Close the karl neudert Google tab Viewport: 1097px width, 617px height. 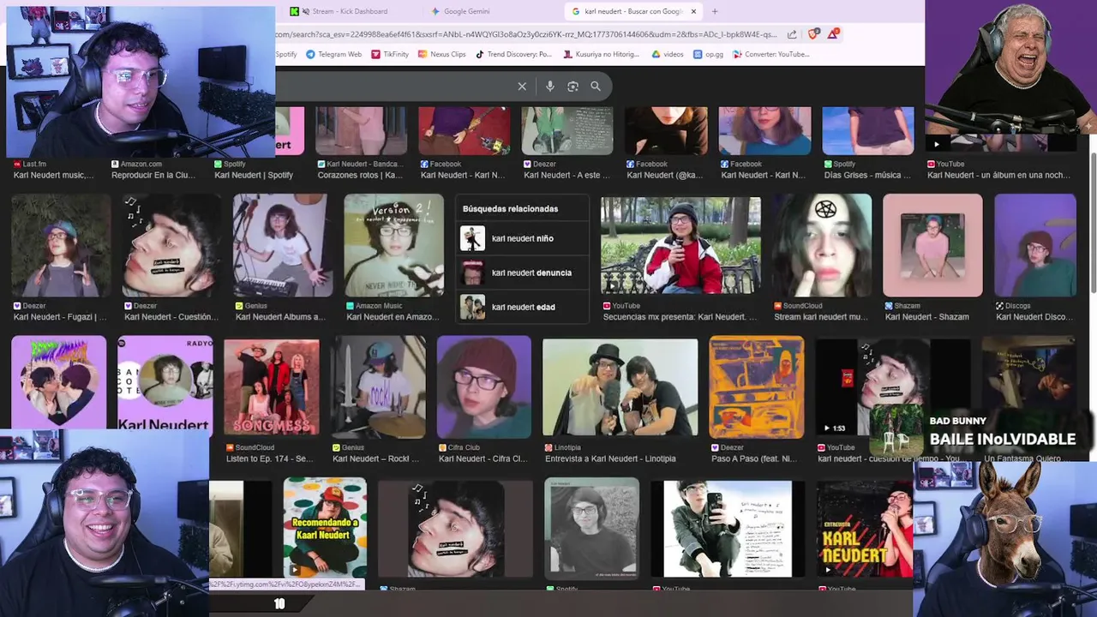coord(693,11)
